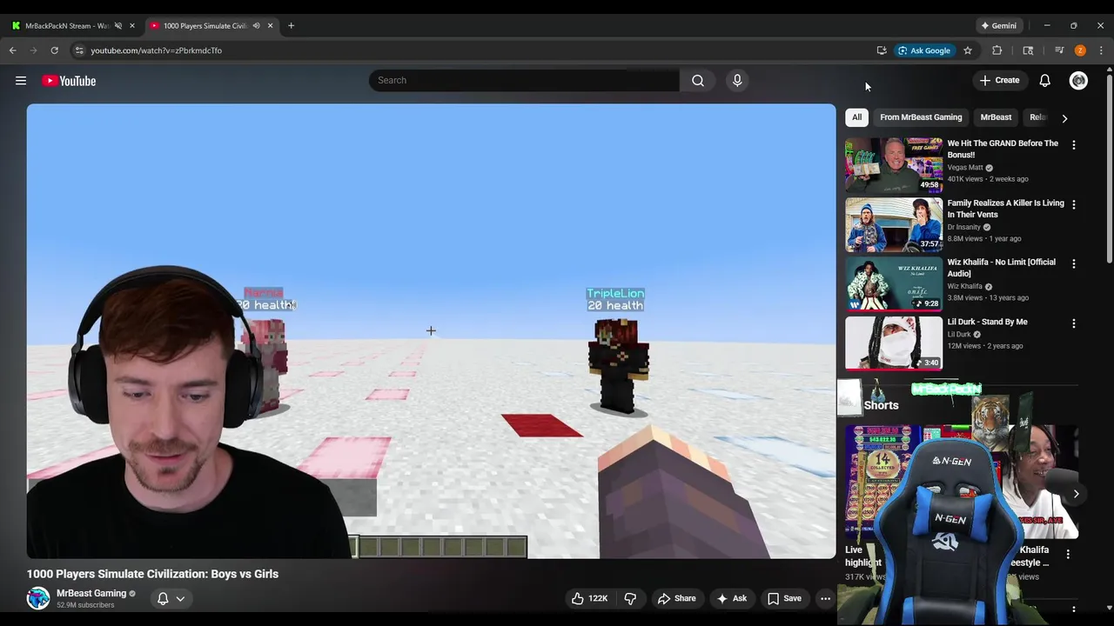Image resolution: width=1114 pixels, height=626 pixels.
Task: Click Ask Google in the address bar
Action: tap(924, 50)
